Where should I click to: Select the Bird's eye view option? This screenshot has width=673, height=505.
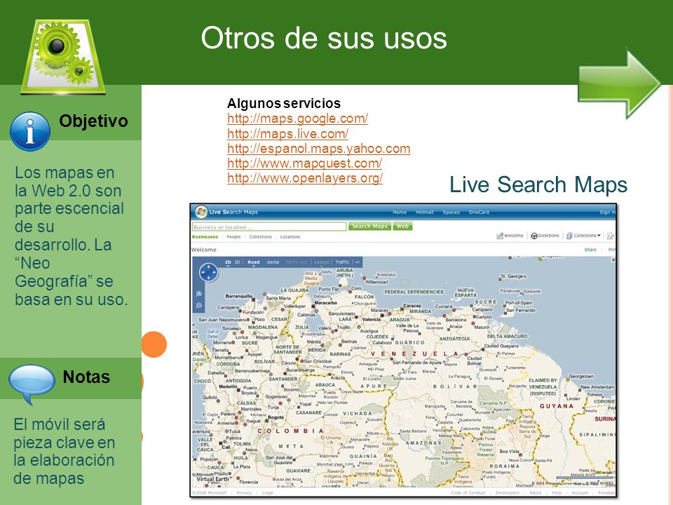[x=297, y=262]
